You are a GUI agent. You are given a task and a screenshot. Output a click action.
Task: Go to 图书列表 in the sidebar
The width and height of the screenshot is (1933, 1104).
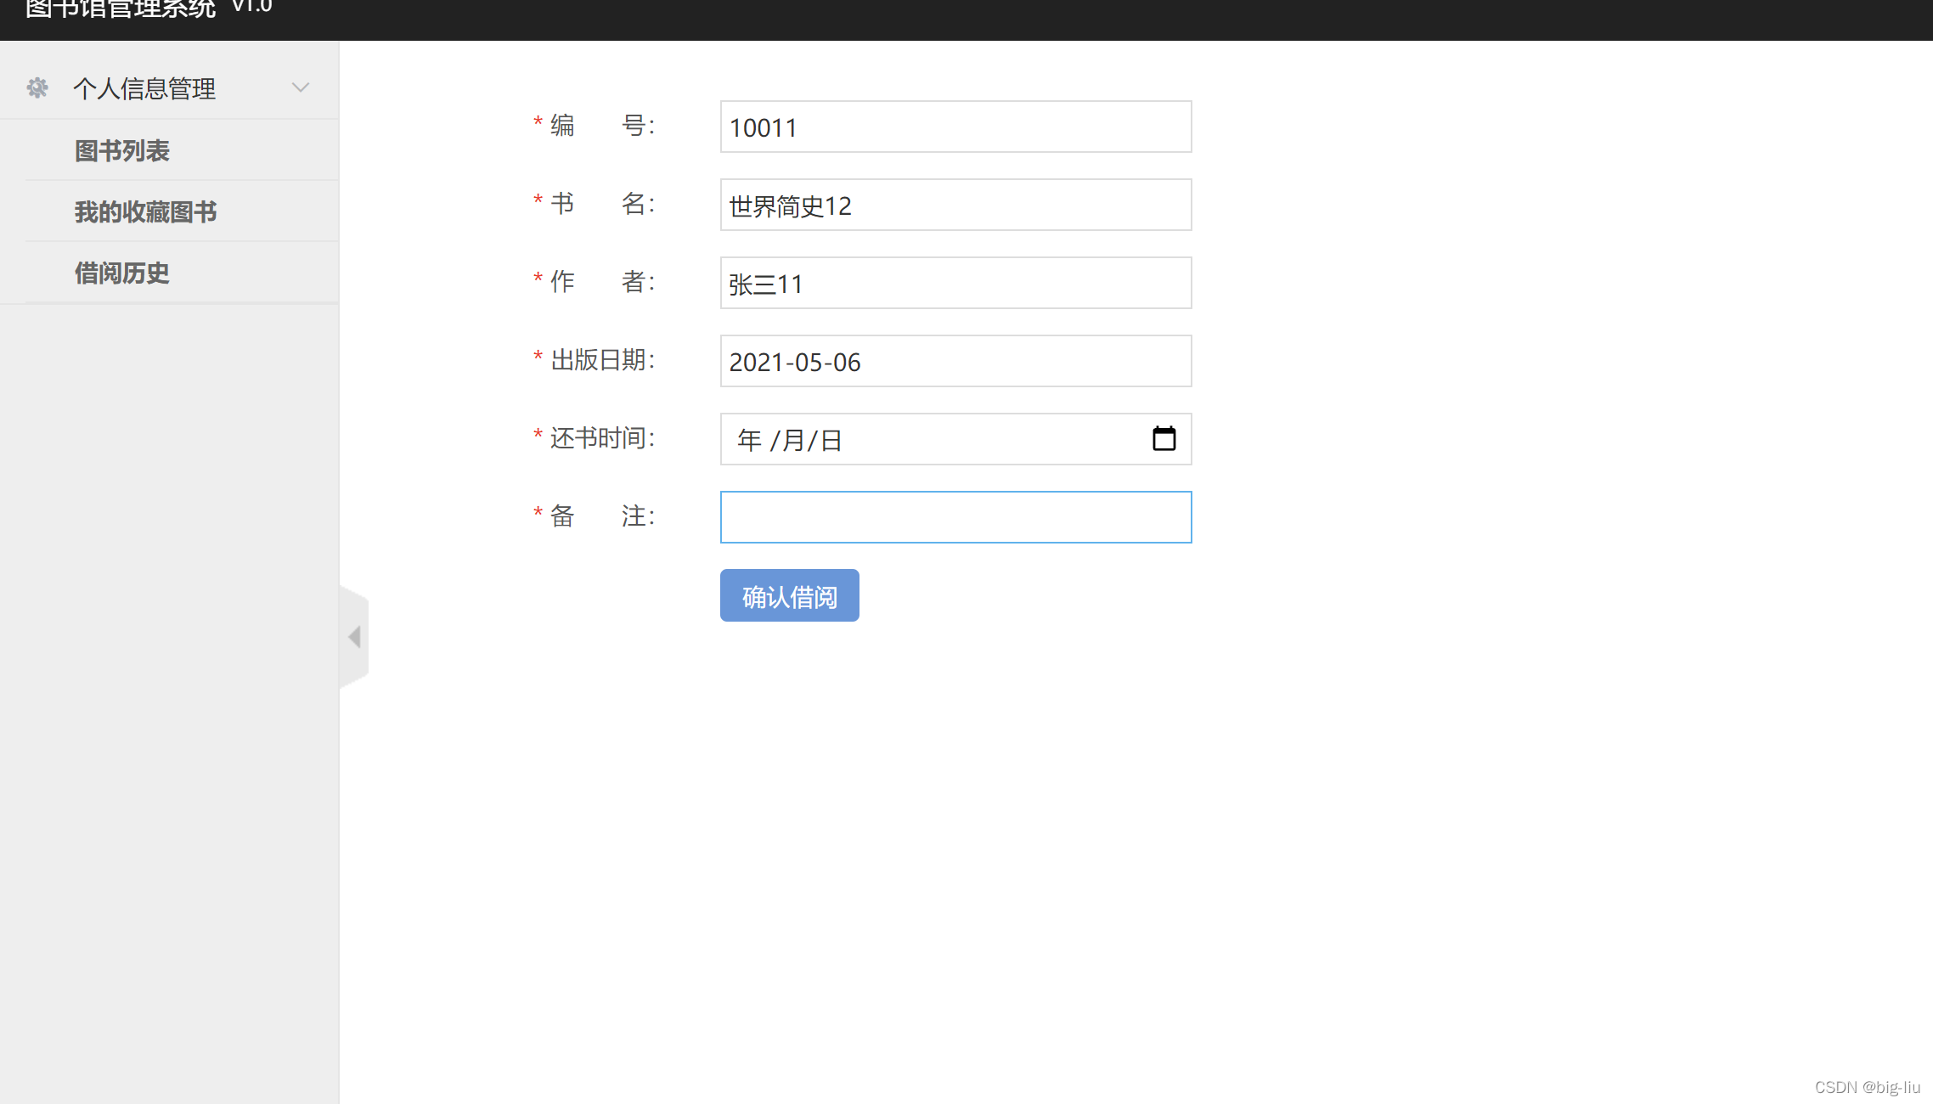pyautogui.click(x=122, y=150)
